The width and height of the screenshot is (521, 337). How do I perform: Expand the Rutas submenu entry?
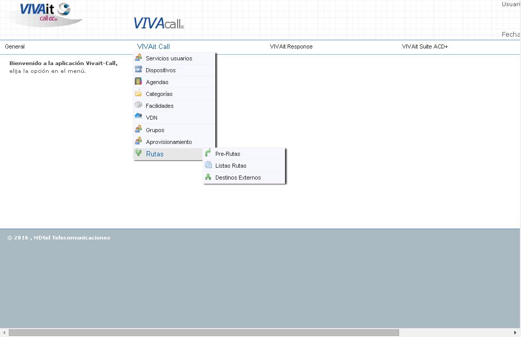point(168,154)
